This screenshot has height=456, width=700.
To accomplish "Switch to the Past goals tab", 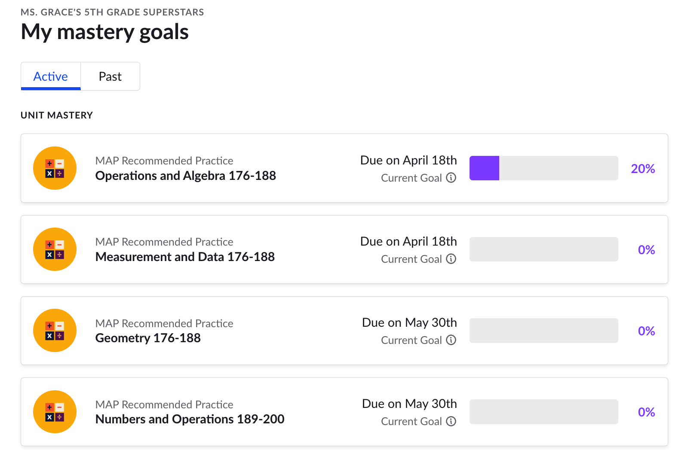I will (x=110, y=76).
